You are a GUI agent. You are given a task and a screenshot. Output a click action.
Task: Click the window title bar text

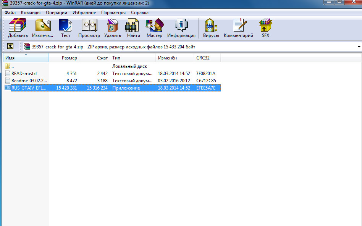(x=79, y=3)
